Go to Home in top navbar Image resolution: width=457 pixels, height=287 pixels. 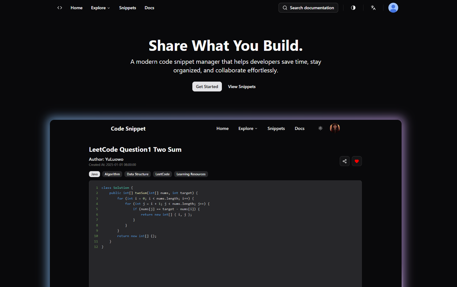tap(77, 8)
